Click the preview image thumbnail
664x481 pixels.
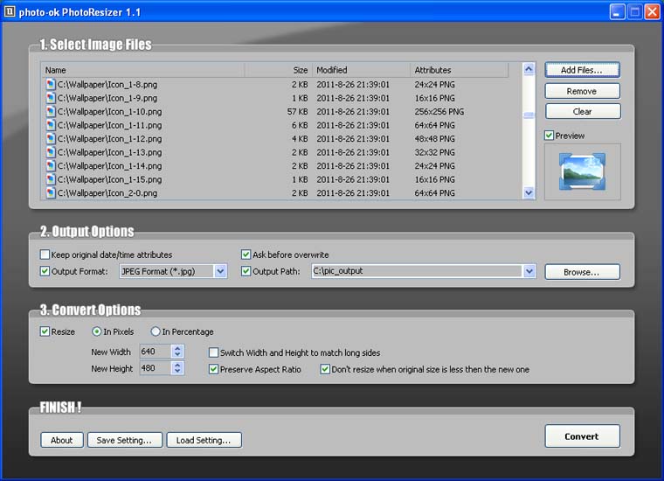coord(582,171)
